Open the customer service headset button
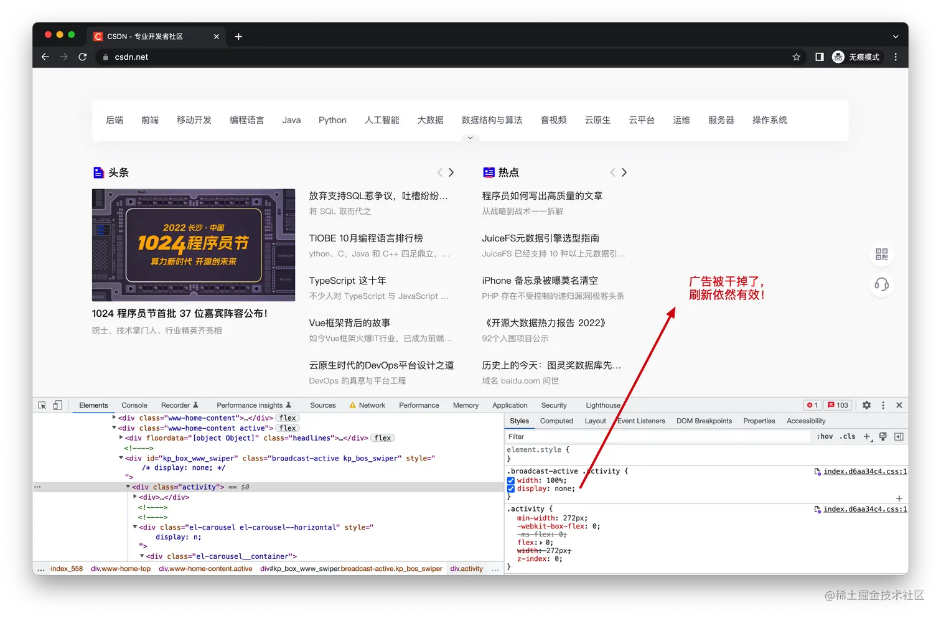This screenshot has width=941, height=618. 882,284
